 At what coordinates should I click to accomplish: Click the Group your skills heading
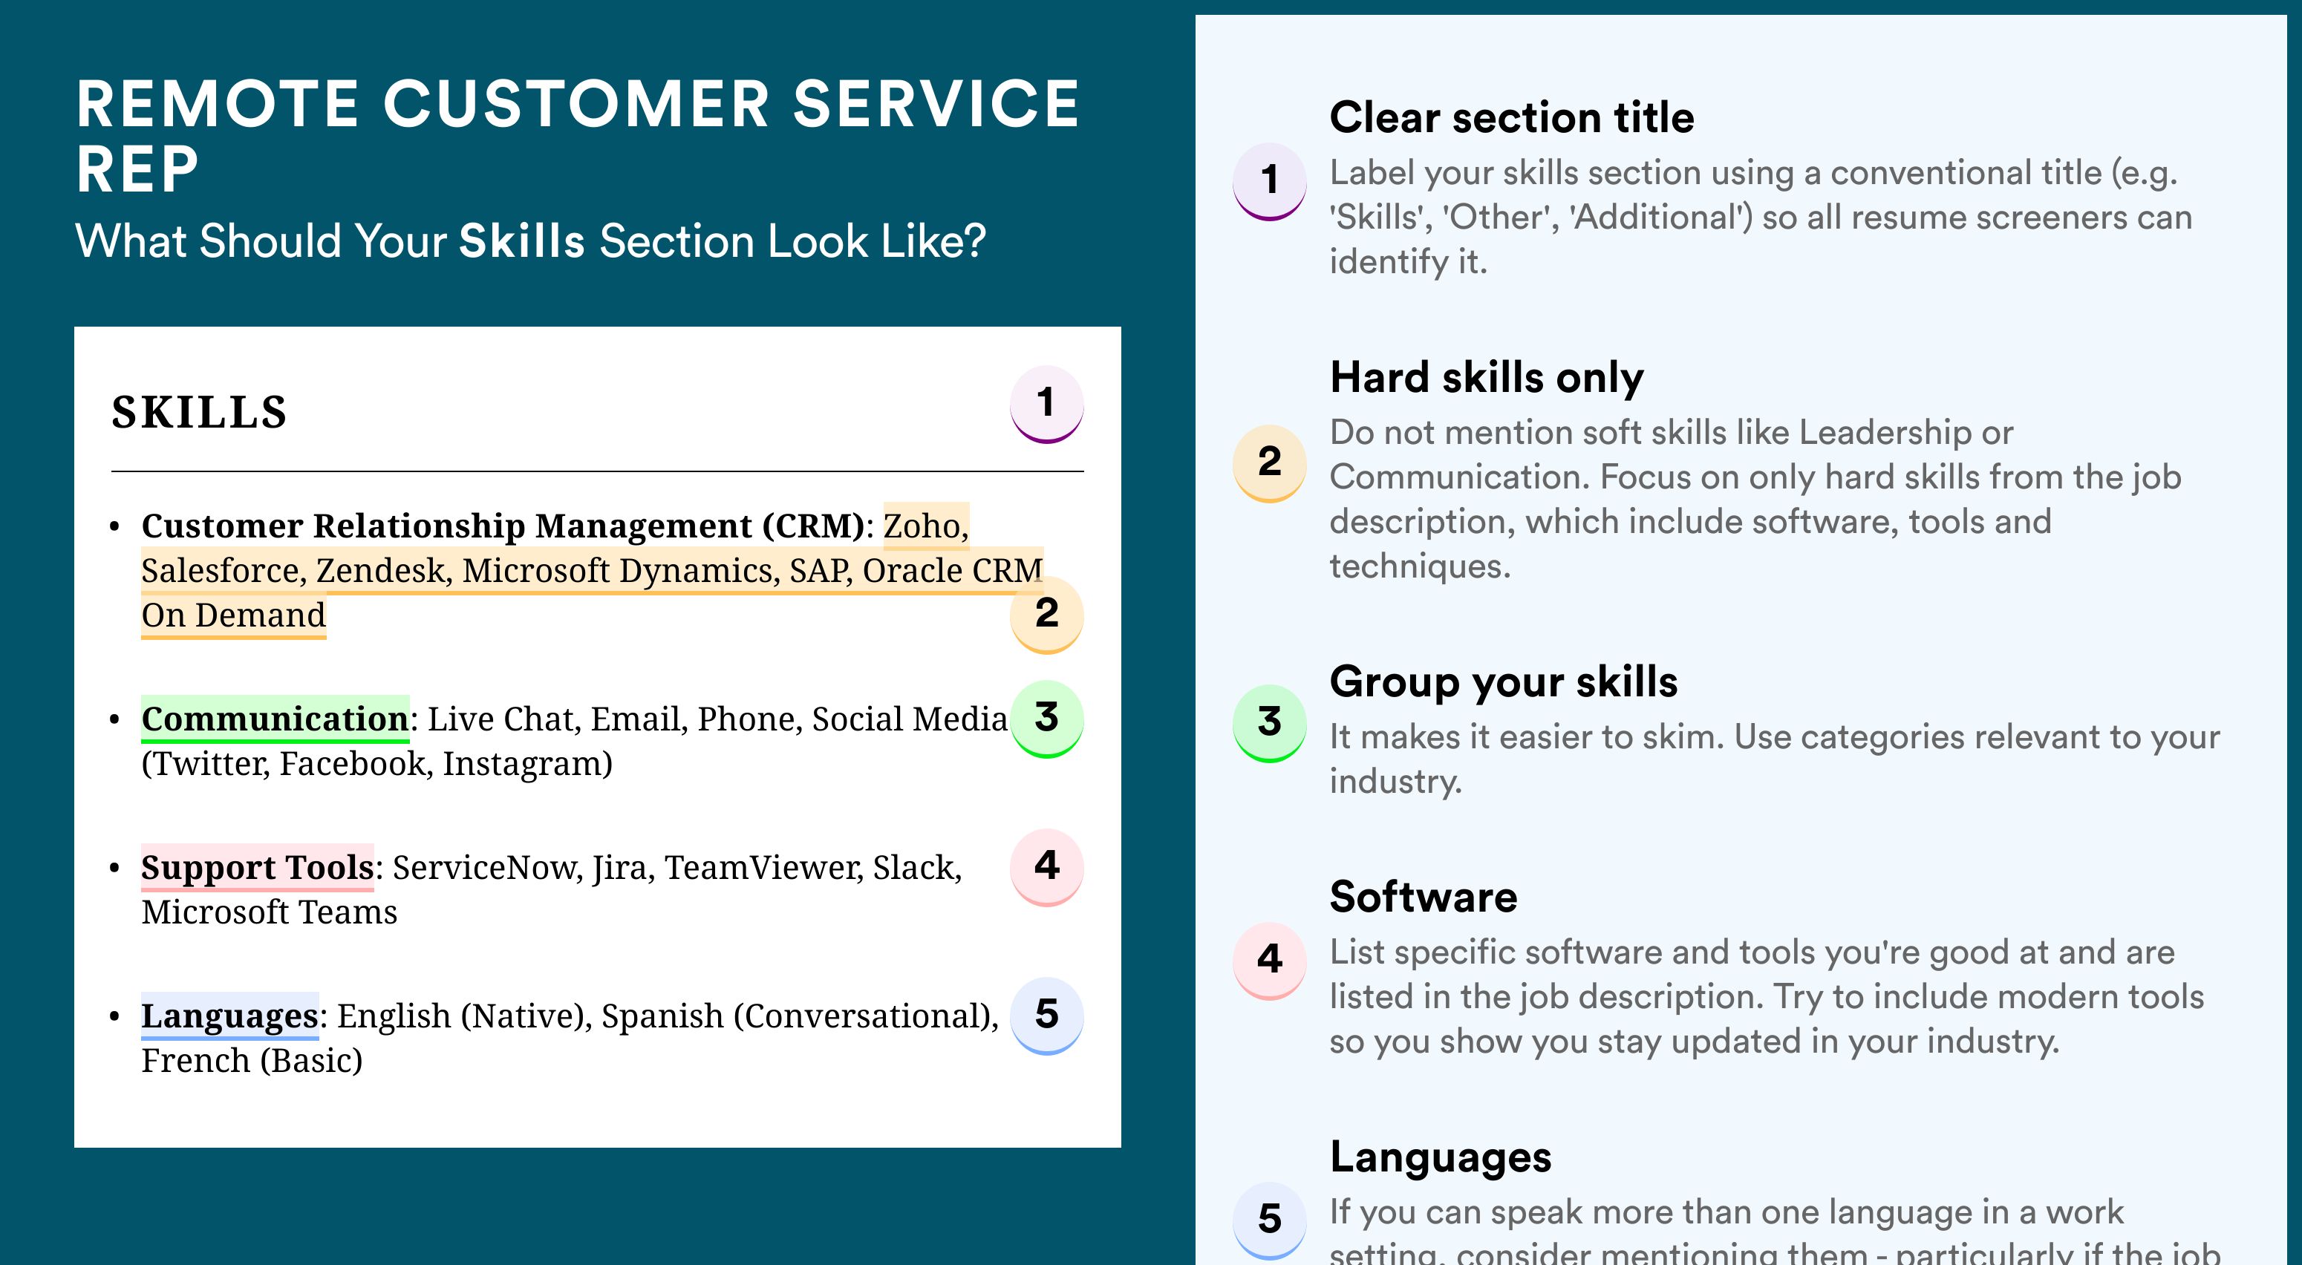[1504, 681]
